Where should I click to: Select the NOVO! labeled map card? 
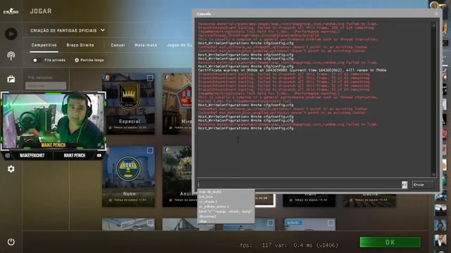(309, 224)
